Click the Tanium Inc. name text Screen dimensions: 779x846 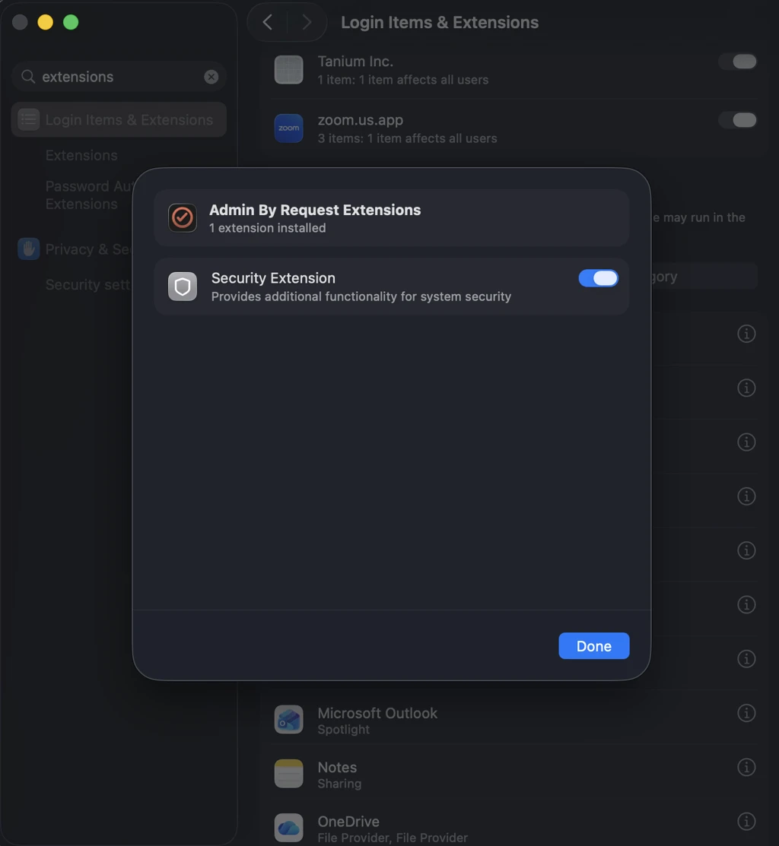(x=355, y=62)
